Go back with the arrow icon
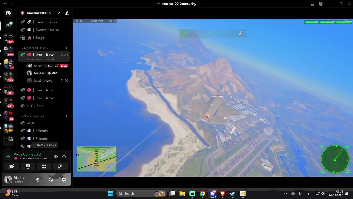Screen dimensions: 353x199 click(x=5, y=4)
